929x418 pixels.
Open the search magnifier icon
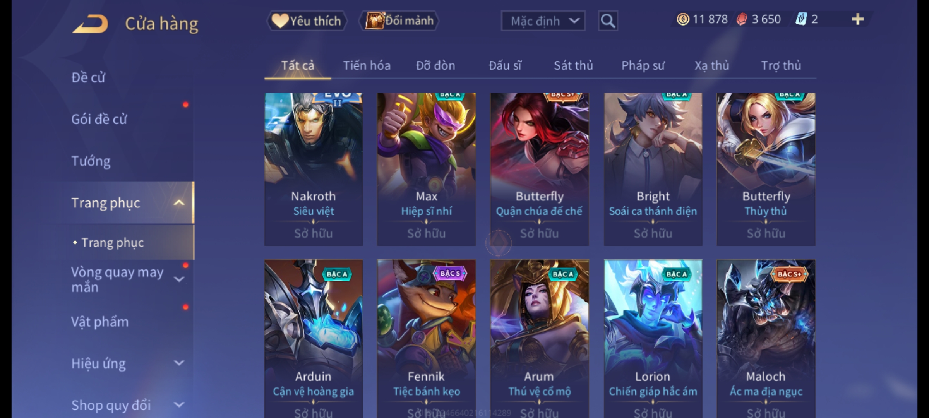(608, 21)
